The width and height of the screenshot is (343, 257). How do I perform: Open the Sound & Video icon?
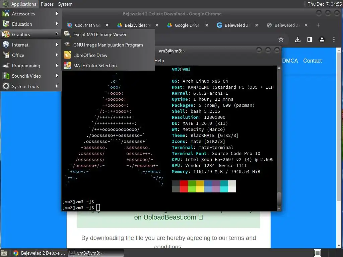click(6, 76)
